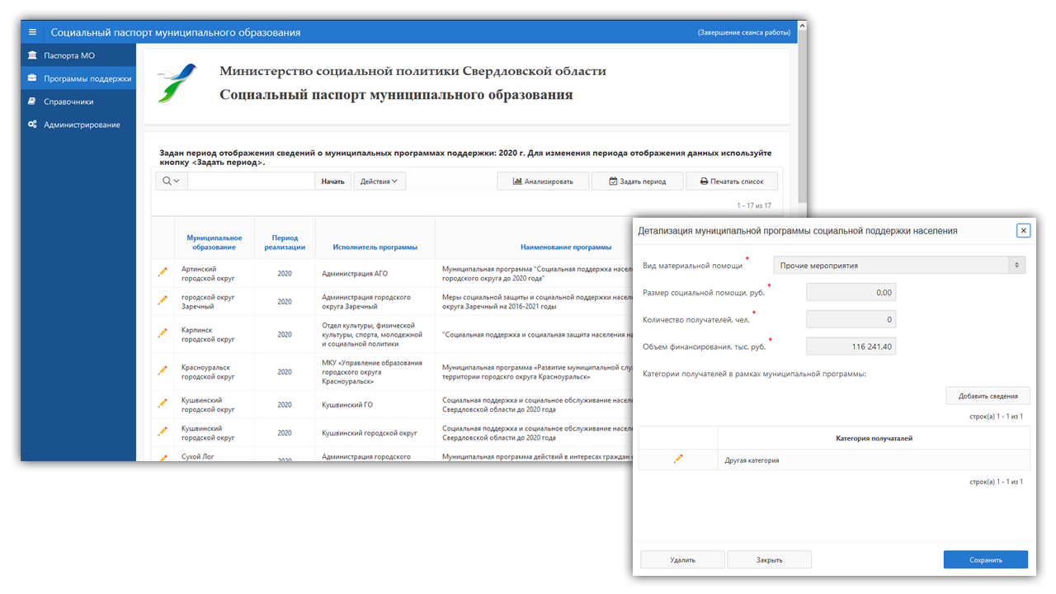Image resolution: width=1056 pixels, height=594 pixels.
Task: Click the Закрыть button in dialog
Action: [x=770, y=559]
